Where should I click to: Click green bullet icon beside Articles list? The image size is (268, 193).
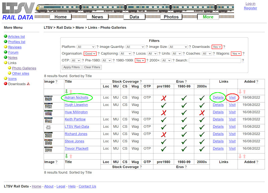[5, 37]
